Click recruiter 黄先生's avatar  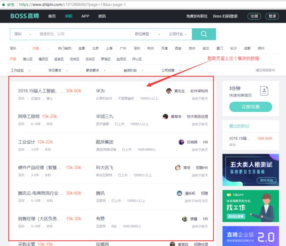click(169, 91)
